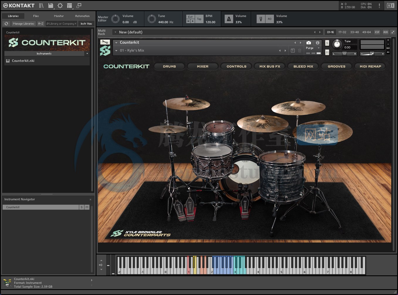Open the workspace layout icon
Screen dimensions: 398x295
tap(70, 5)
